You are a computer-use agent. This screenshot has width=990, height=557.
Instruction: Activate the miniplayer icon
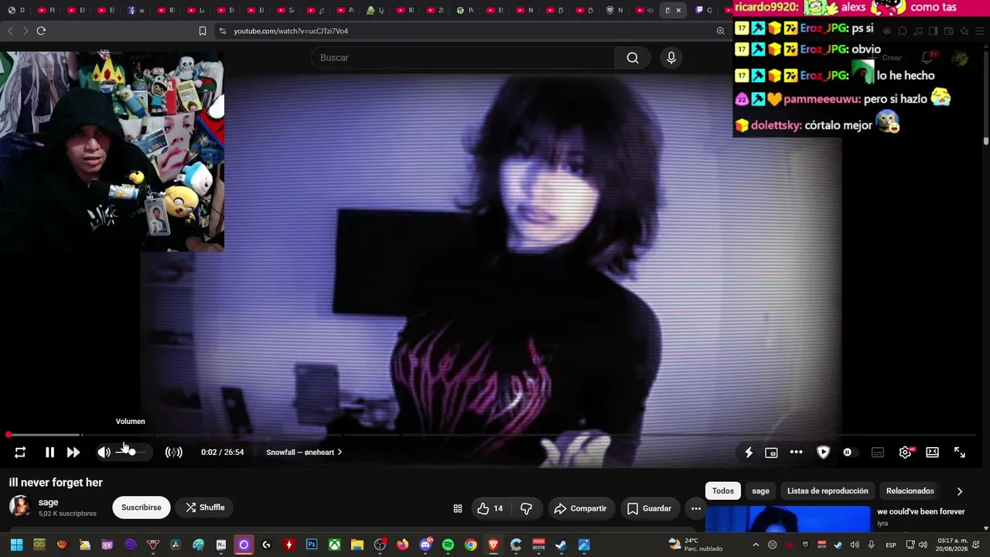(771, 453)
